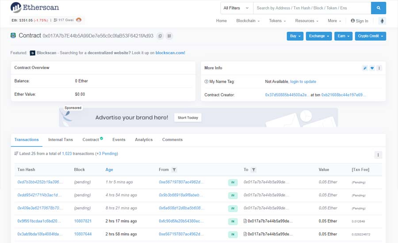398x243 pixels.
Task: Filter by From column funnel icon
Action: 174,170
